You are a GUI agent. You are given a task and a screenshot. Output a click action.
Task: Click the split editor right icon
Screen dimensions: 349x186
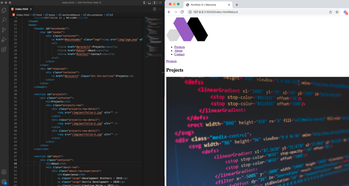[x=154, y=9]
